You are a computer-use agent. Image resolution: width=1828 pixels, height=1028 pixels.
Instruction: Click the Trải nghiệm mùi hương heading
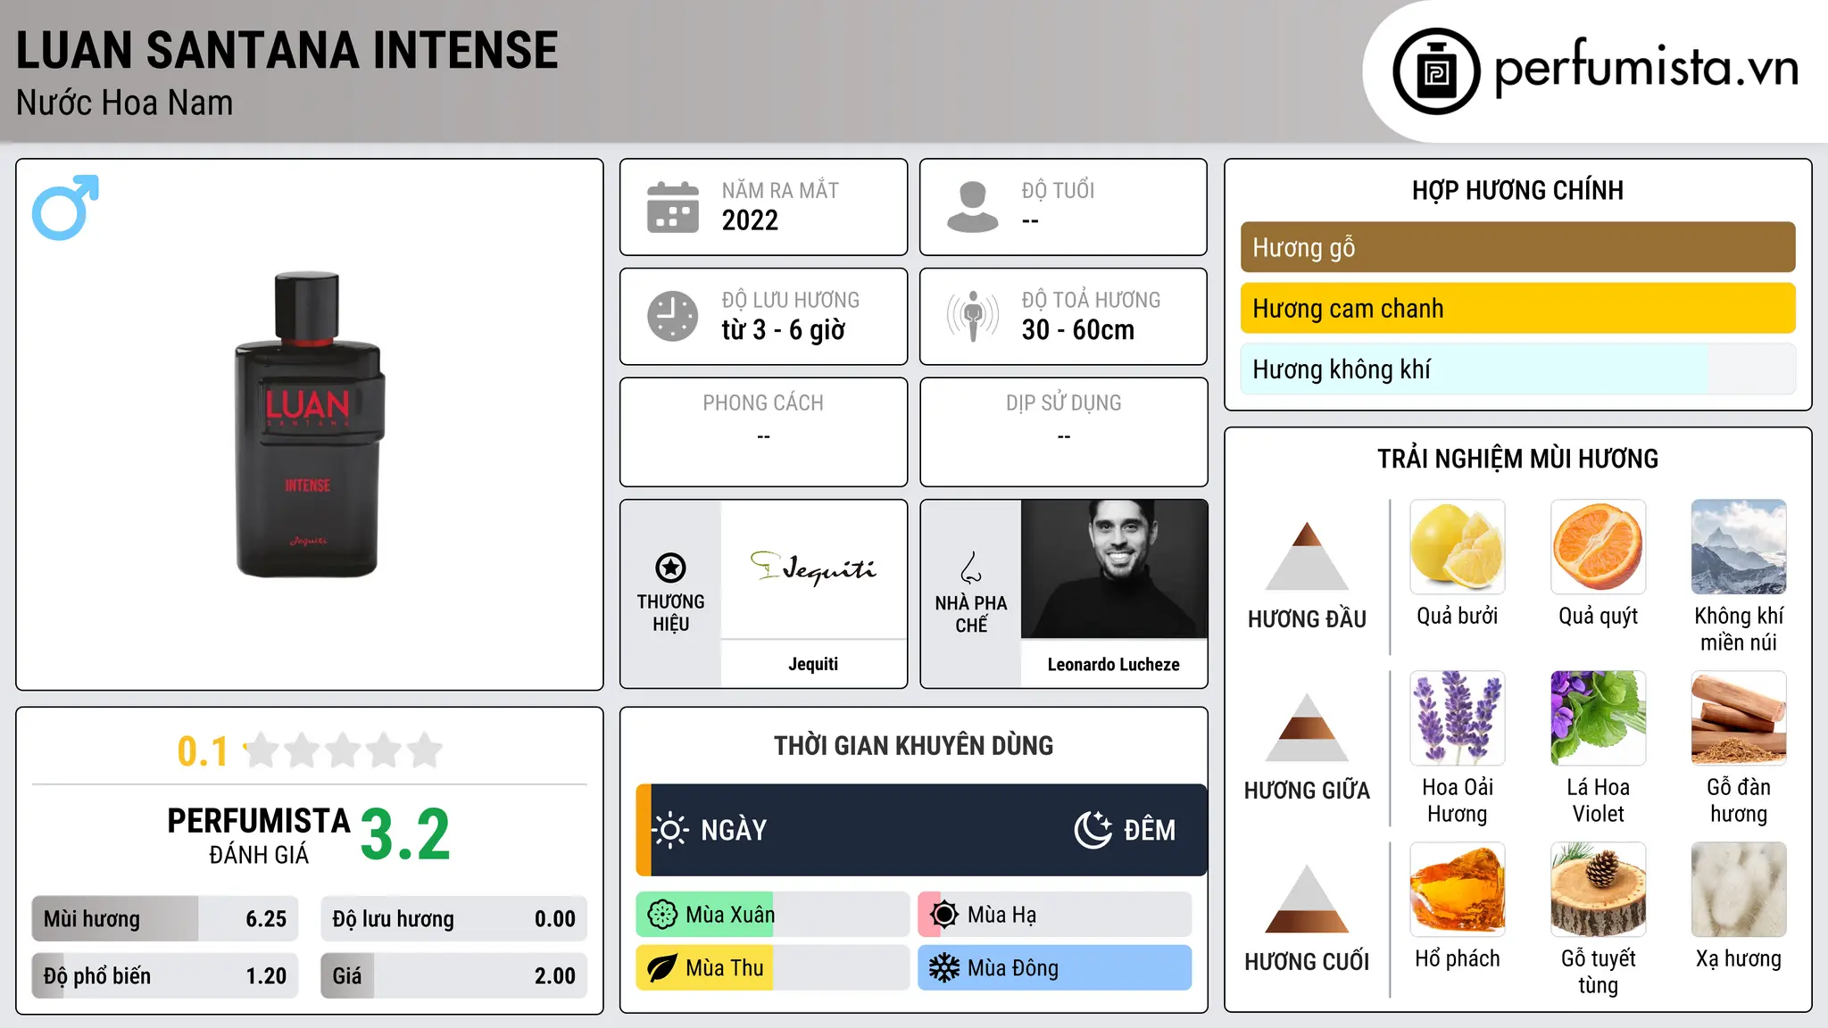[x=1517, y=460]
